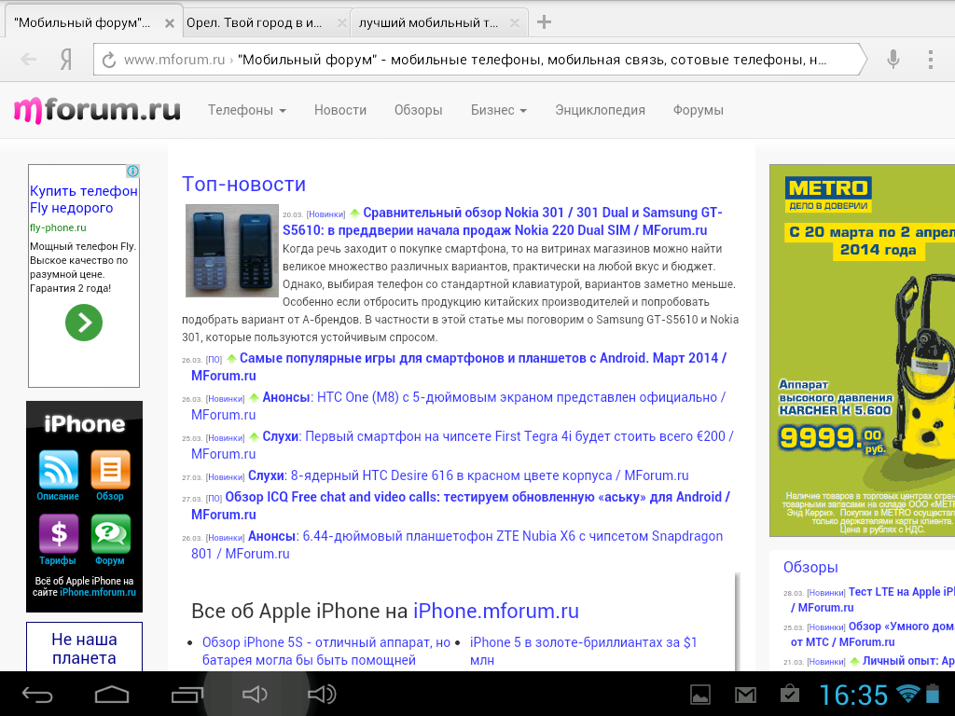Open "Личный опыт" 21.03 review link
Screen dimensions: 955x716
click(x=908, y=661)
